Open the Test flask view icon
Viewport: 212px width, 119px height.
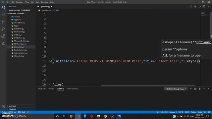click(x=3, y=43)
